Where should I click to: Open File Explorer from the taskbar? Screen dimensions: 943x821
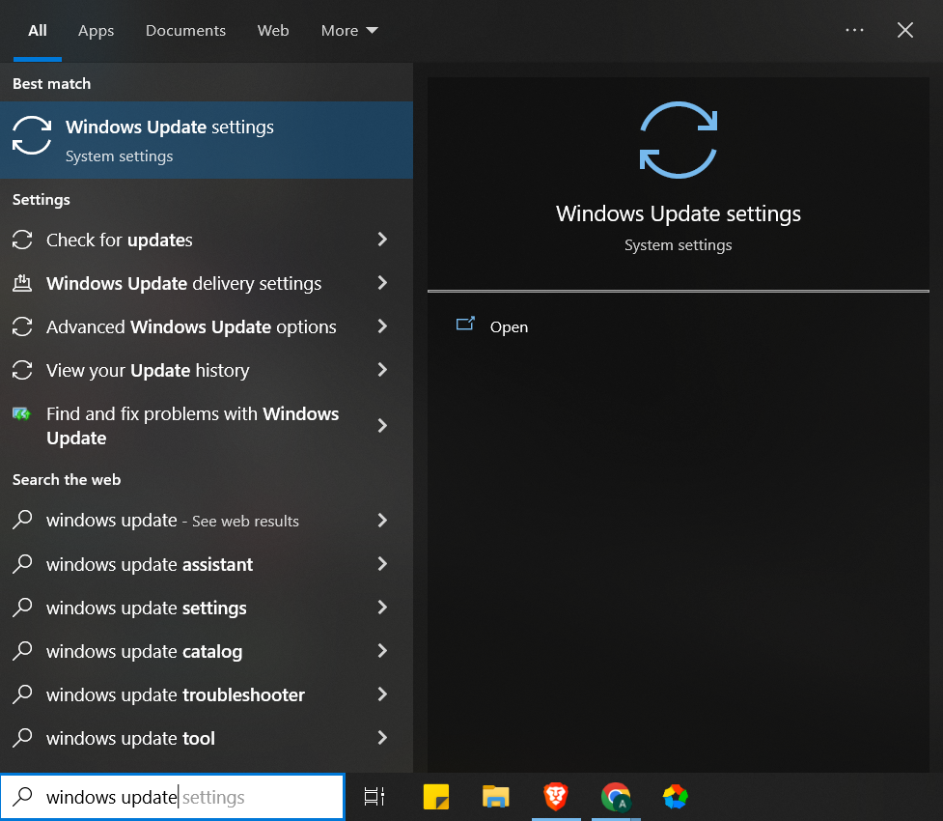click(x=495, y=797)
